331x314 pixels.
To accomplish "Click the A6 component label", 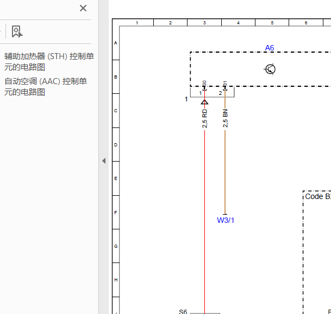I will click(x=270, y=48).
